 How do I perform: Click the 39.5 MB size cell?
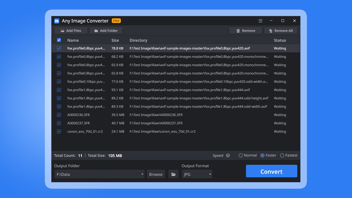(x=118, y=115)
